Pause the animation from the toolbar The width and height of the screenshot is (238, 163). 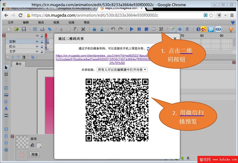coord(139,29)
